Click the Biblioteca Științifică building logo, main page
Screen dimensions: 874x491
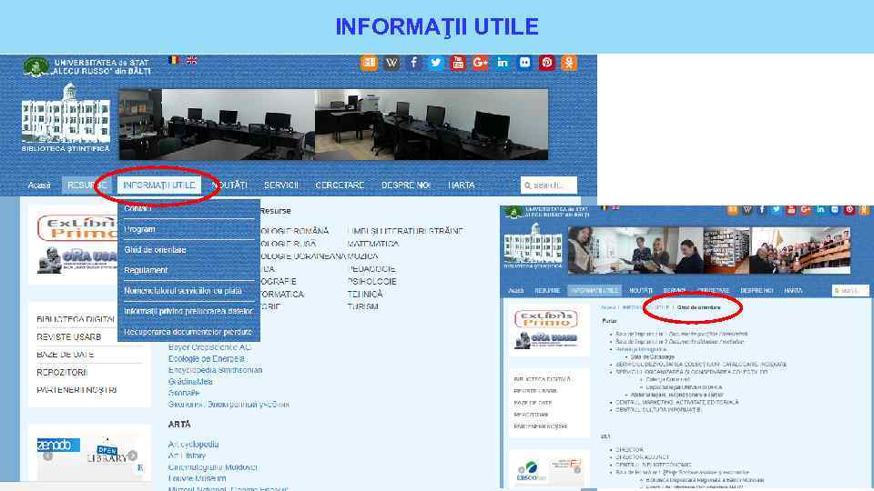tap(66, 117)
